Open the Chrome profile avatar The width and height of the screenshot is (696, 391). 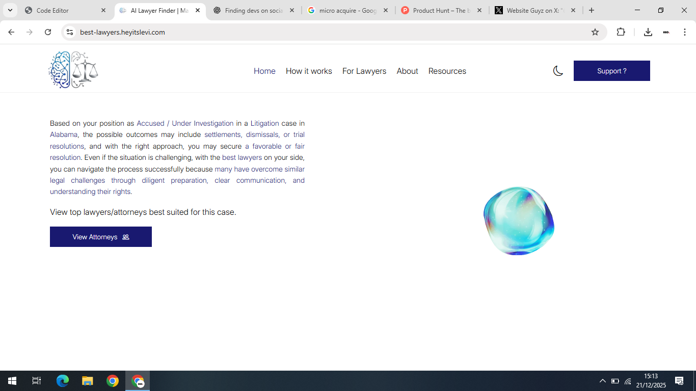pos(666,32)
